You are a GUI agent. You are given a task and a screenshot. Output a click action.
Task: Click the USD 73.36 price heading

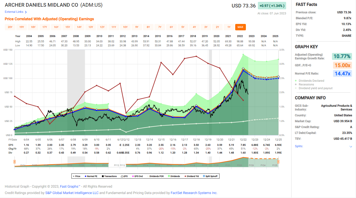[x=243, y=6]
